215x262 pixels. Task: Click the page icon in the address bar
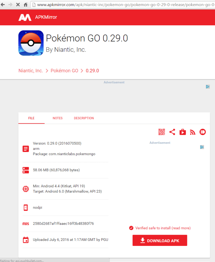click(34, 5)
